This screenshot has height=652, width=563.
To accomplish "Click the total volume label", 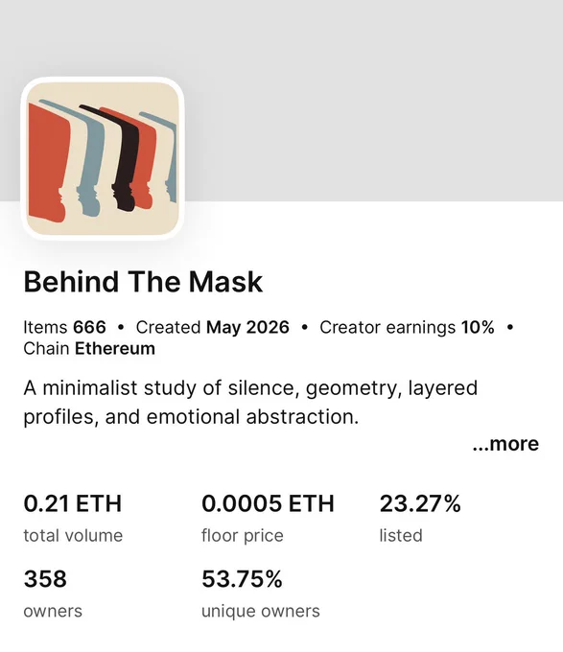I will coord(73,536).
